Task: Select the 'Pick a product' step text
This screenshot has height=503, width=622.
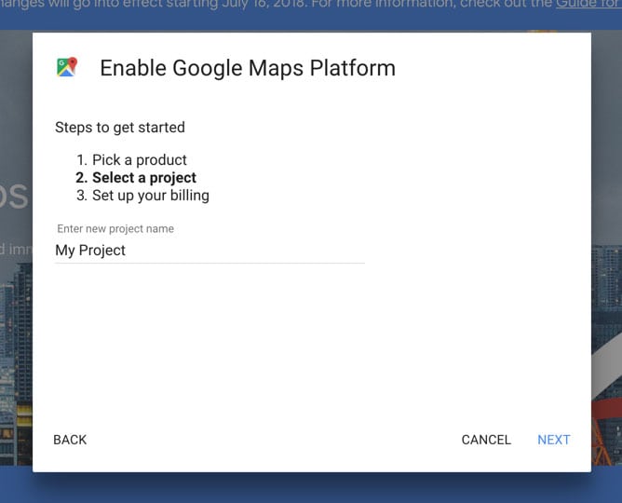Action: click(140, 160)
